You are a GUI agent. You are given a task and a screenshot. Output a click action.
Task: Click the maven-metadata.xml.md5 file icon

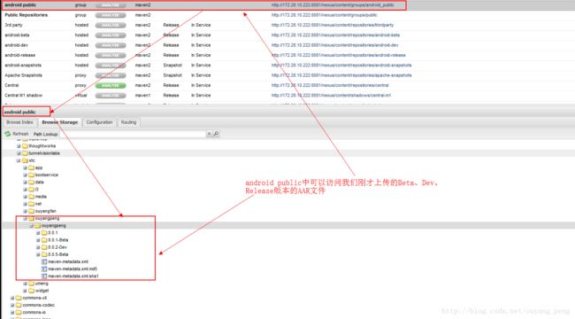tap(44, 268)
